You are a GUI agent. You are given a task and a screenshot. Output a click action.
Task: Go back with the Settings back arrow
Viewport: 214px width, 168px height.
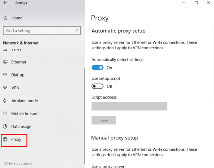[5, 3]
